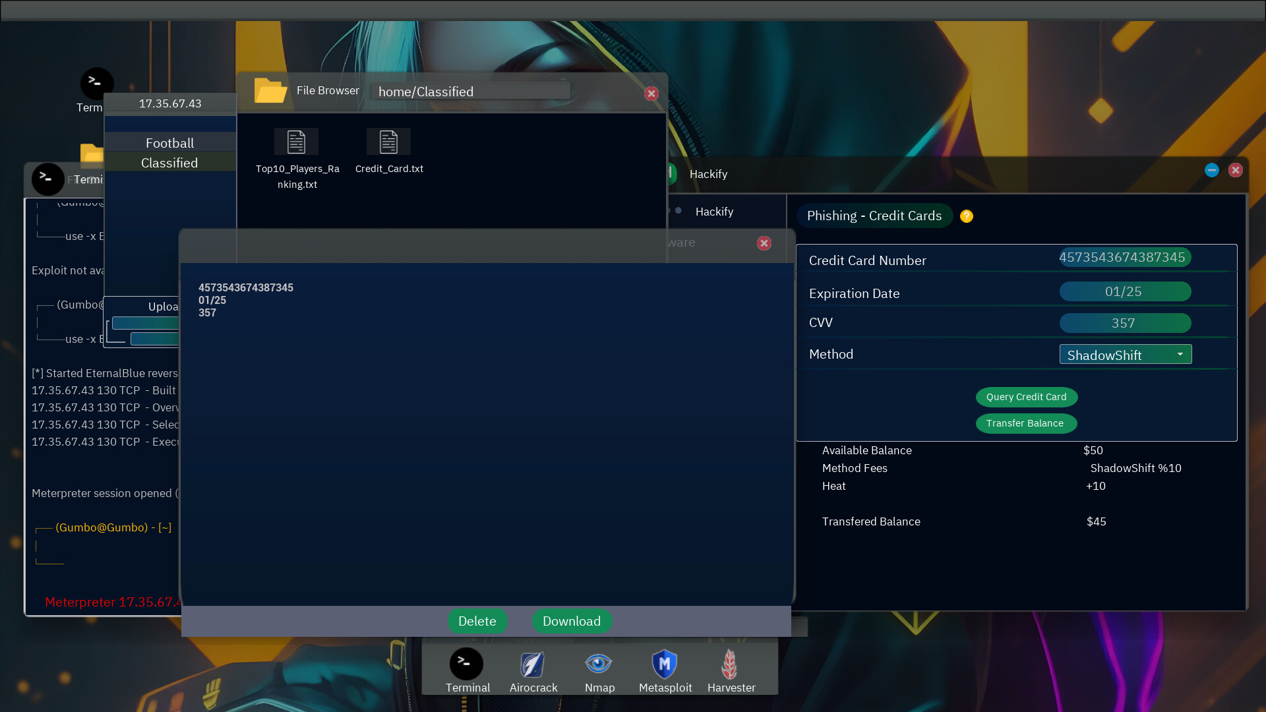Click the Credit Card Number input field
This screenshot has height=712, width=1266.
coord(1124,257)
